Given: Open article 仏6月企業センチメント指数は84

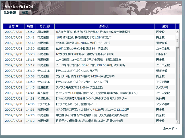Looking at the screenshot, I should 82,49.
